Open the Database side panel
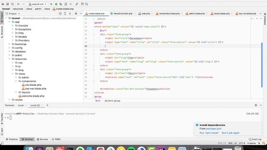The height and width of the screenshot is (150, 267). coord(265,19)
